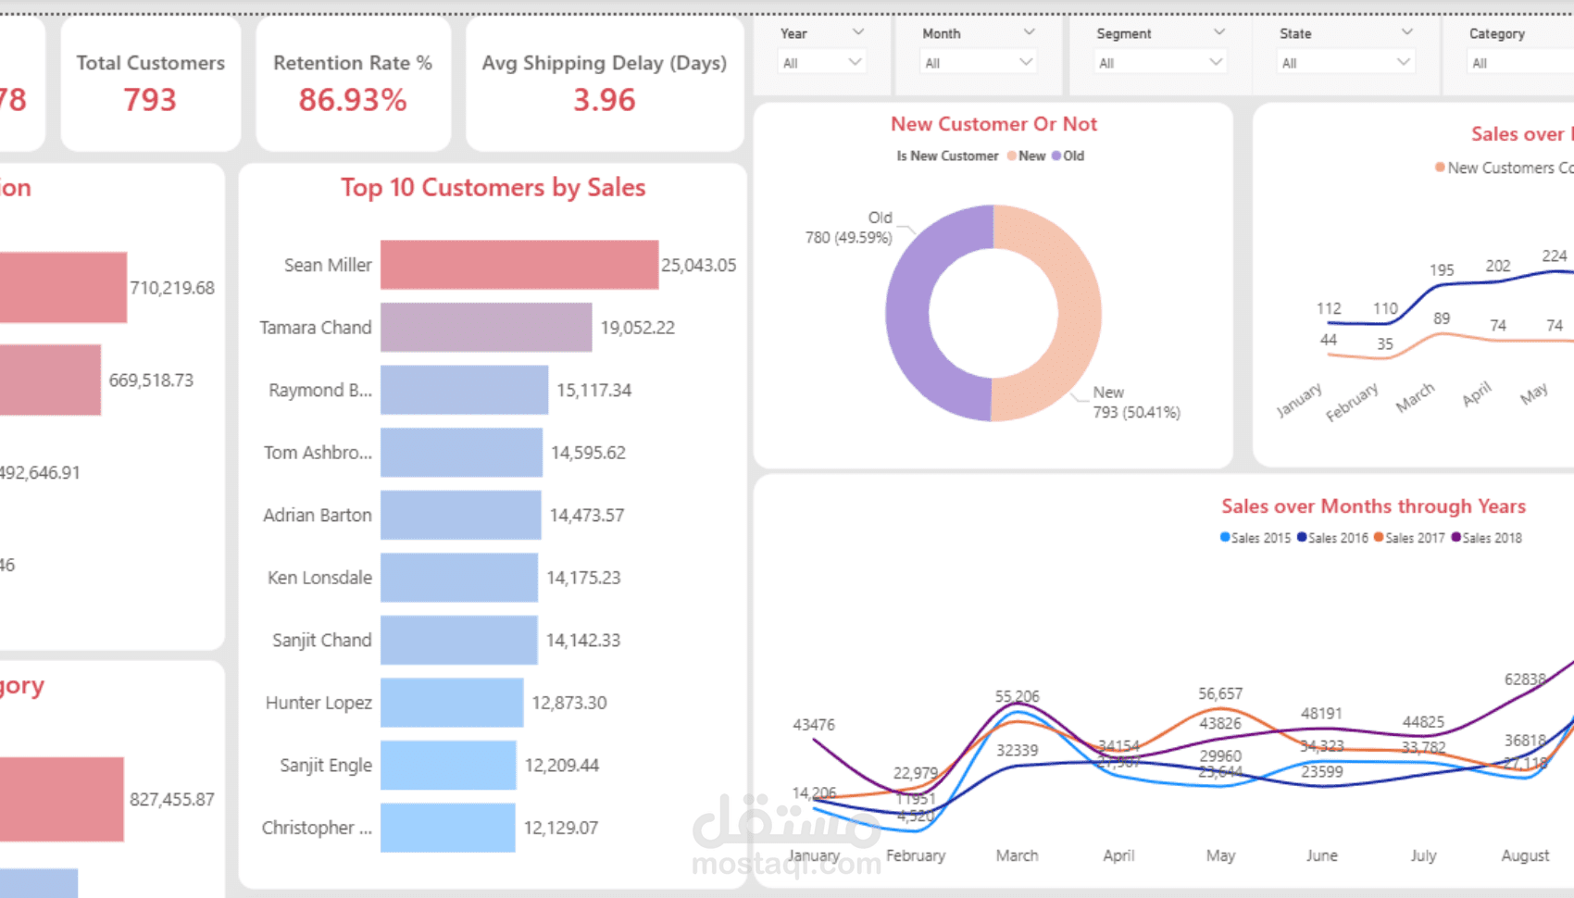
Task: Click the Tom Ashbro... customer name
Action: [318, 452]
